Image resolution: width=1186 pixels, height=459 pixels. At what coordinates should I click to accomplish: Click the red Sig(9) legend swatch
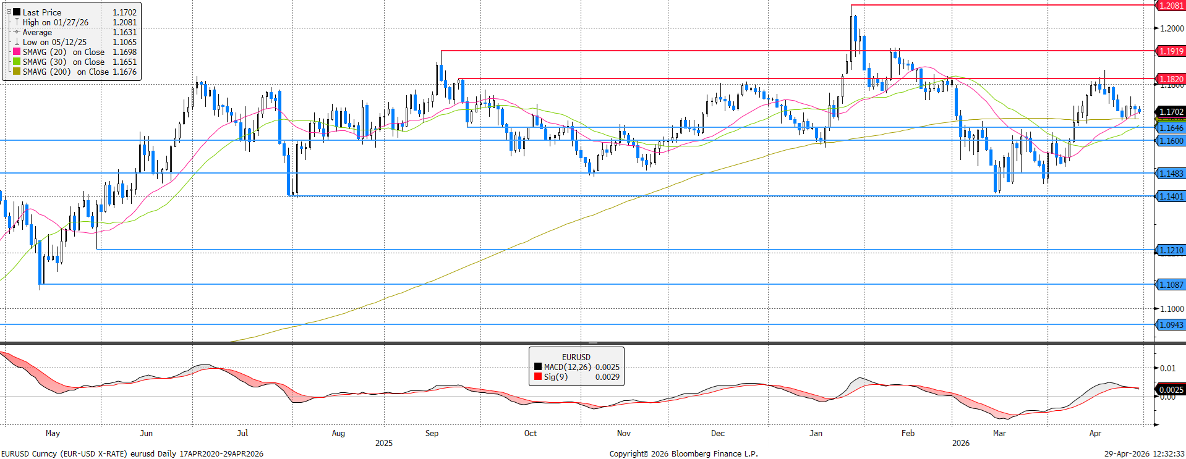(x=537, y=377)
